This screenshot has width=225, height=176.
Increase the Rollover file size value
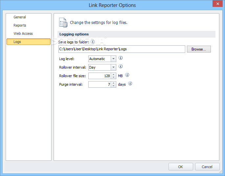114,75
